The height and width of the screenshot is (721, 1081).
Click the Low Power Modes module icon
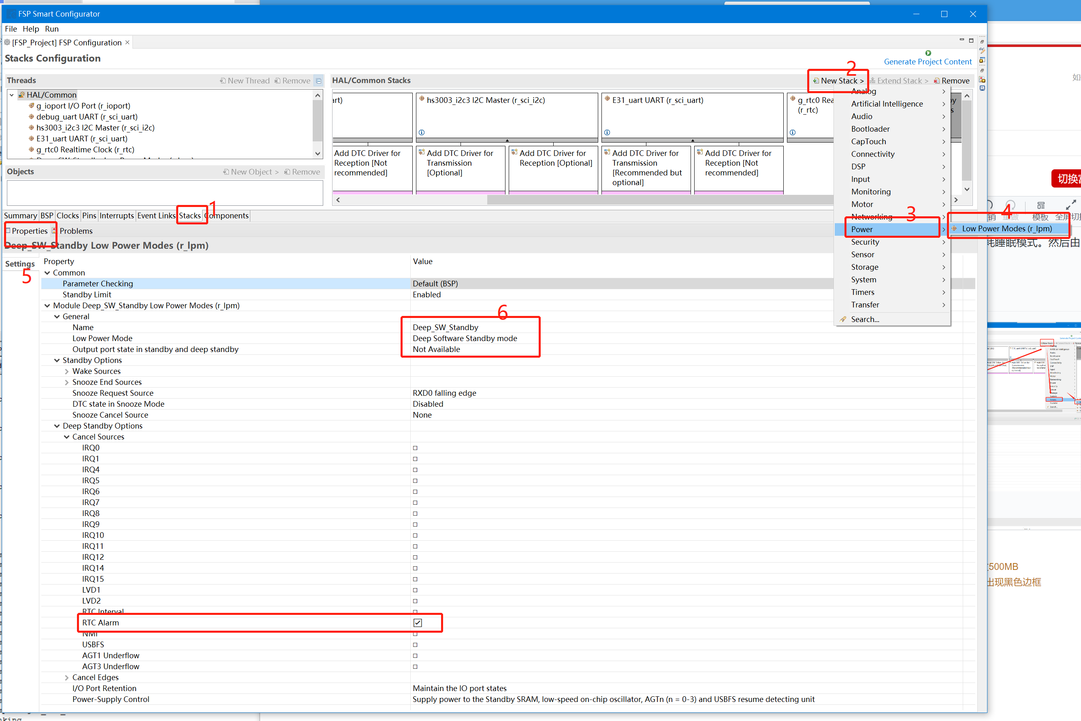click(954, 228)
